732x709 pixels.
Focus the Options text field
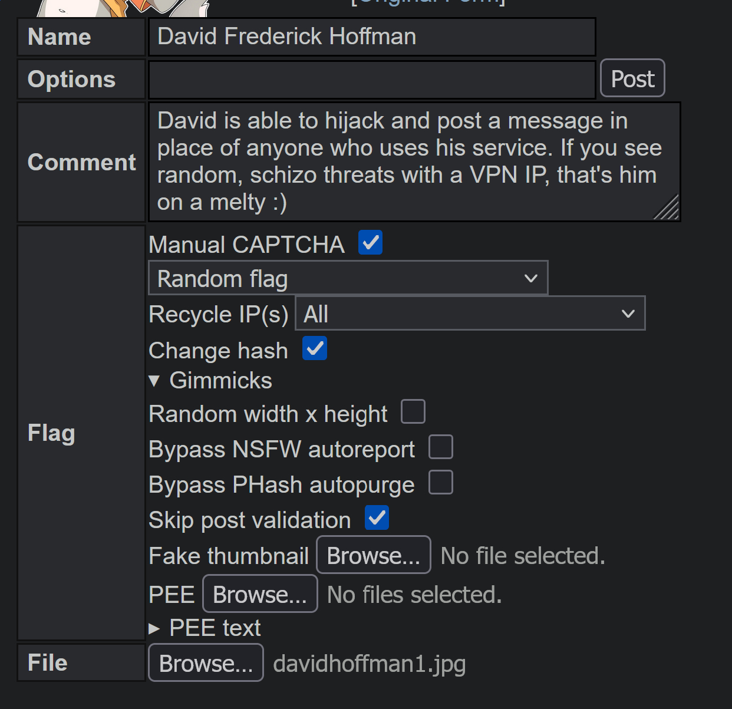(x=371, y=80)
